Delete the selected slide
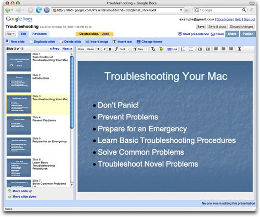Image resolution: width=260 pixels, height=217 pixels. point(70,42)
